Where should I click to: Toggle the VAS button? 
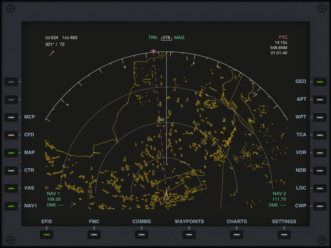[11, 189]
